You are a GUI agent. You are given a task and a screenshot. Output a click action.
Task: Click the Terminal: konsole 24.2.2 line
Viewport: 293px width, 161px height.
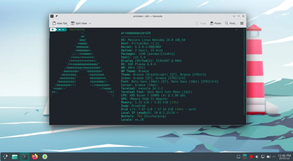(142, 88)
